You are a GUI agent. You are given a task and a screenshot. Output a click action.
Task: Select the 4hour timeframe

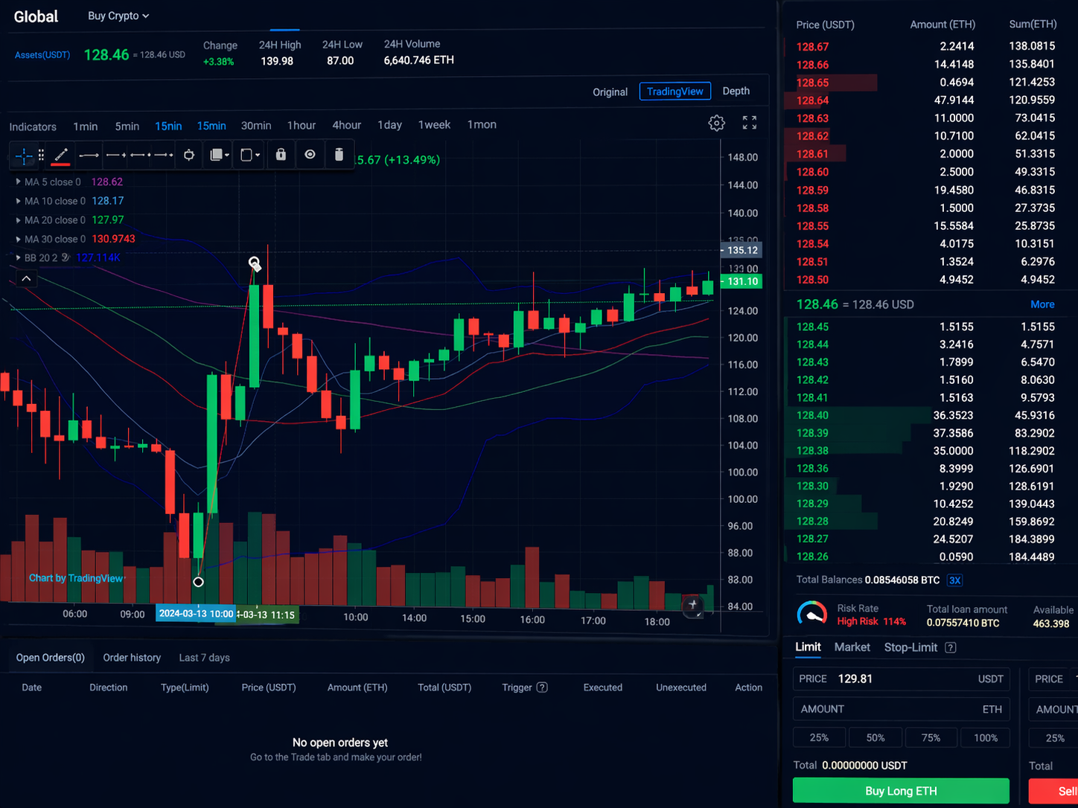tap(346, 125)
